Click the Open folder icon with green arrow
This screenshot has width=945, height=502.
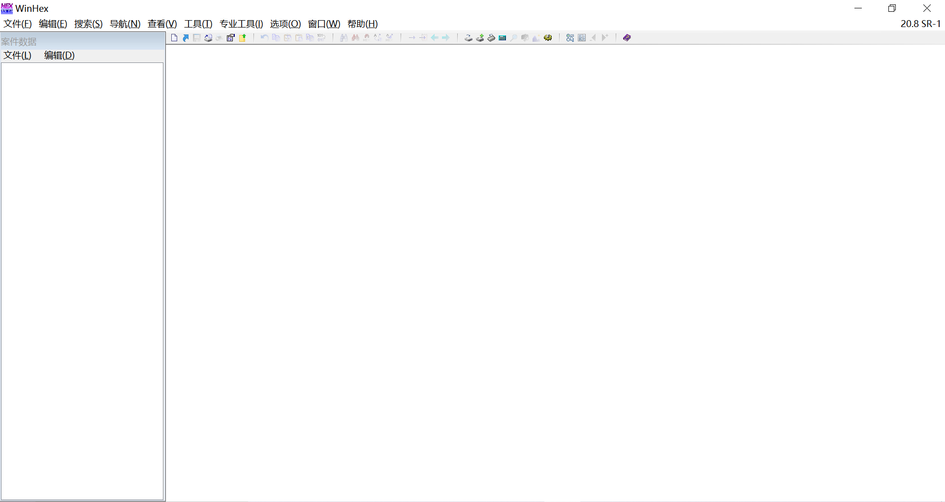(242, 38)
